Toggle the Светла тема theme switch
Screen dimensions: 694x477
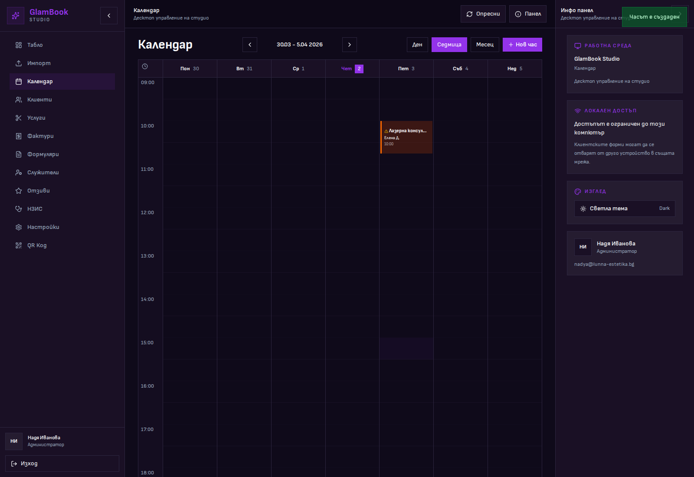pos(625,209)
